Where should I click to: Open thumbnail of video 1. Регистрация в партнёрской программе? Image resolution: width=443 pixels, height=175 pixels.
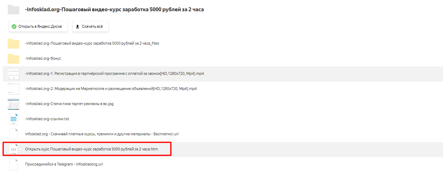click(x=13, y=74)
